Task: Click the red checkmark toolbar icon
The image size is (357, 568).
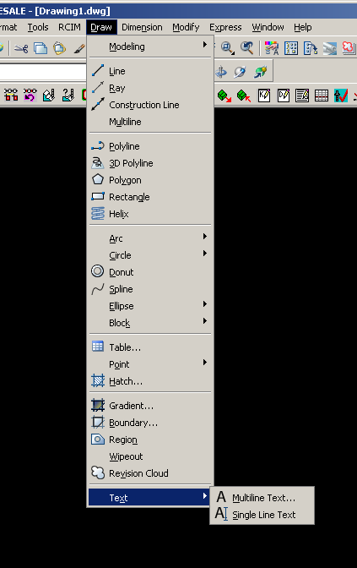Action: pyautogui.click(x=340, y=96)
